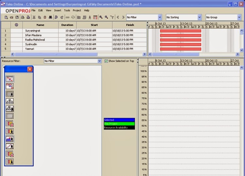Open the View menu
Screen dimensions: 245x176
click(x=48, y=10)
